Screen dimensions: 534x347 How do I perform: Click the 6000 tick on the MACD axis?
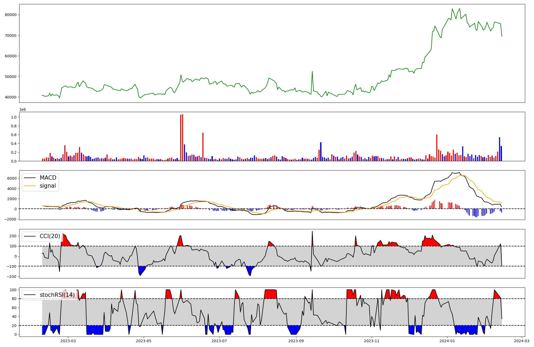[13, 179]
